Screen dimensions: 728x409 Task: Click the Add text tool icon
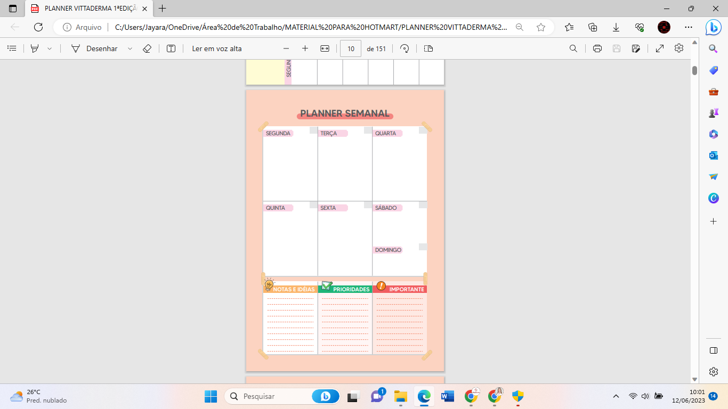(x=171, y=48)
